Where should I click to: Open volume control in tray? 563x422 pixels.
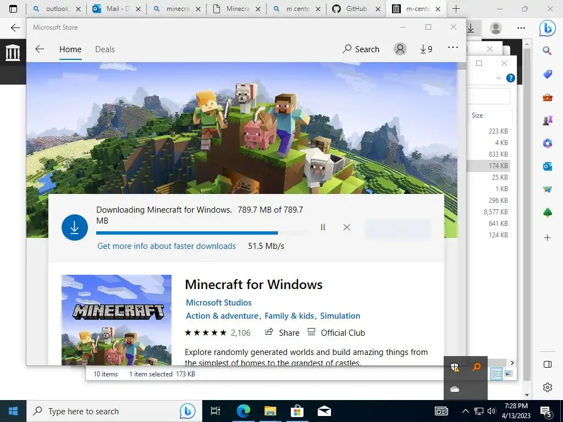pyautogui.click(x=492, y=411)
